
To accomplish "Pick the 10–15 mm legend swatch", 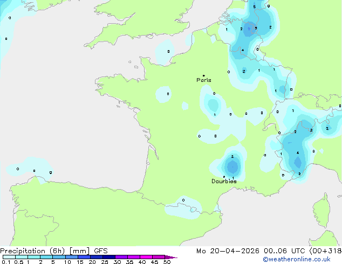I will tap(71, 257).
